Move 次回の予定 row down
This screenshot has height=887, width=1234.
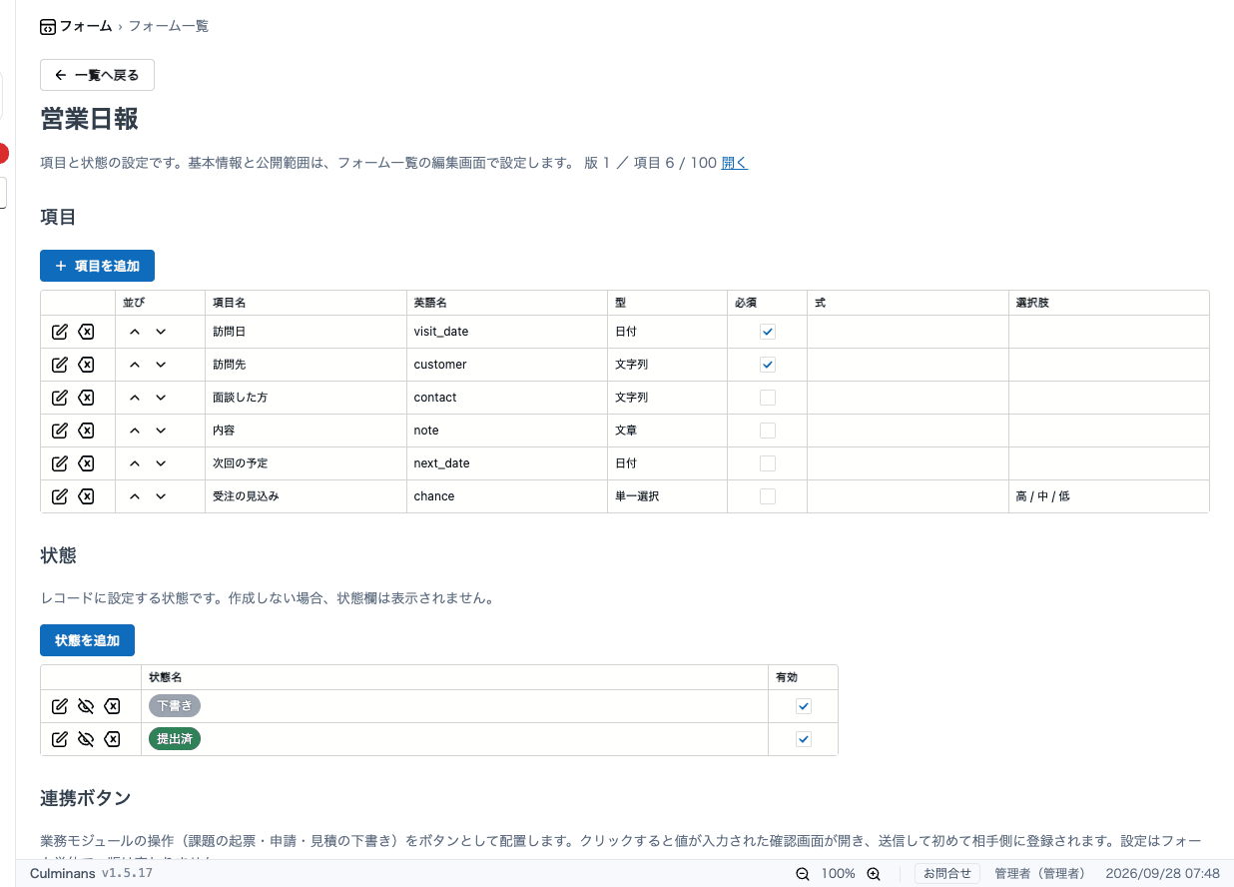tap(161, 463)
